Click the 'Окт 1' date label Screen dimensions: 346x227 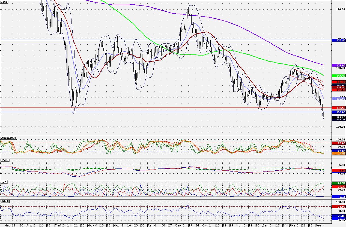coord(207,225)
